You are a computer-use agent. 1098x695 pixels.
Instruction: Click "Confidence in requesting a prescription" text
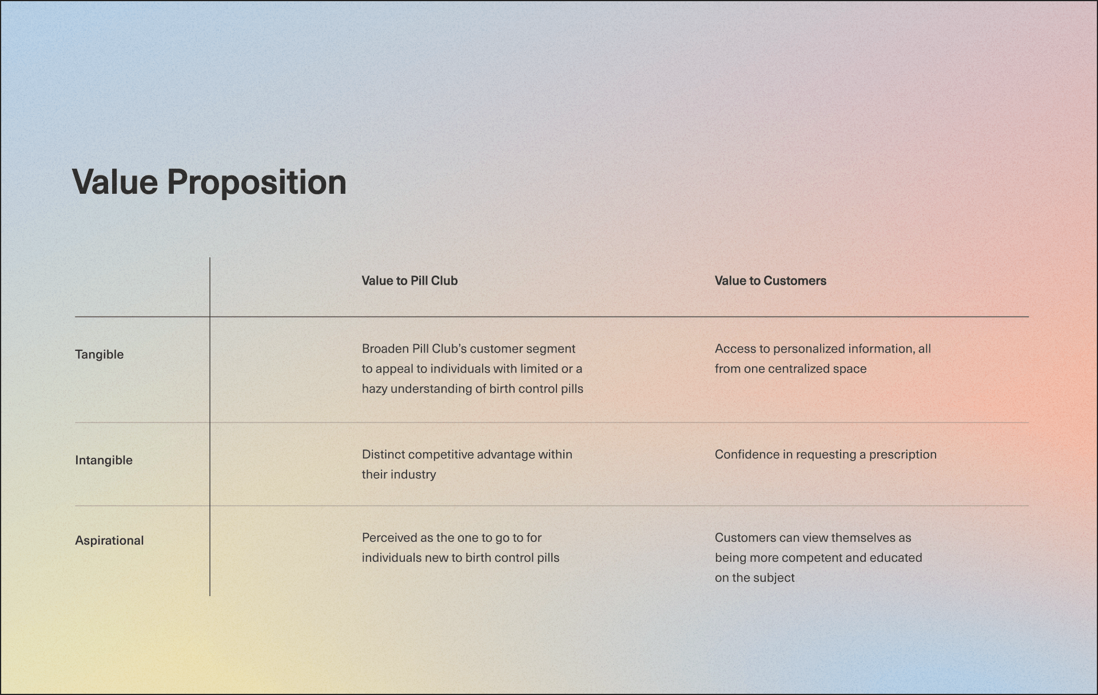coord(825,454)
